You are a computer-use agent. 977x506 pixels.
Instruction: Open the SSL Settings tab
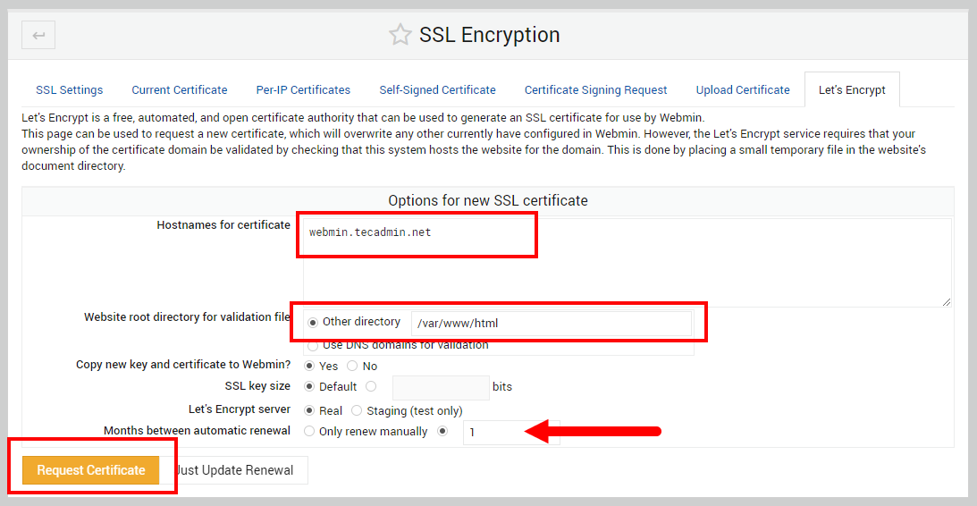[x=69, y=89]
